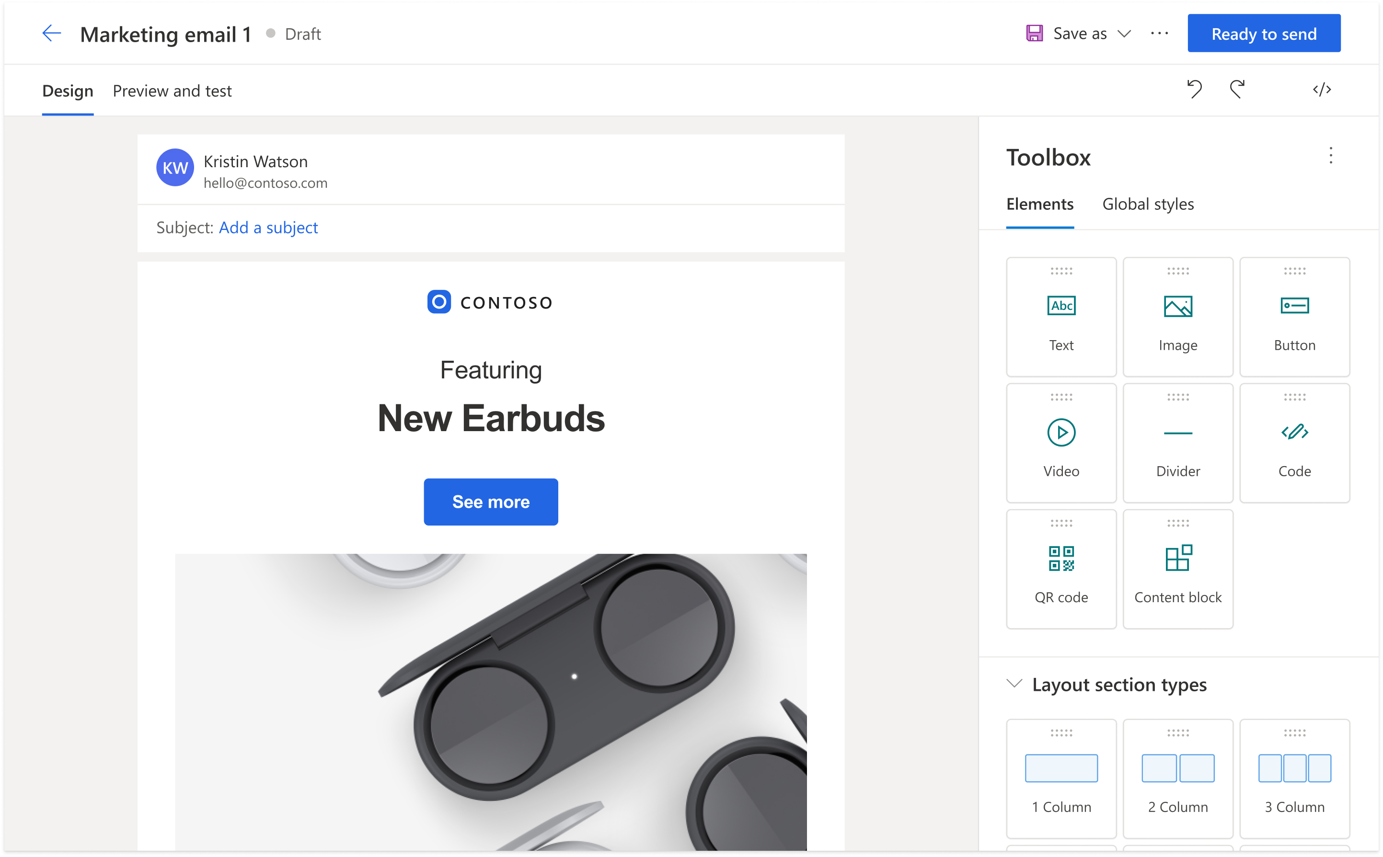The width and height of the screenshot is (1383, 857).
Task: Click the more options ellipsis menu
Action: 1160,33
